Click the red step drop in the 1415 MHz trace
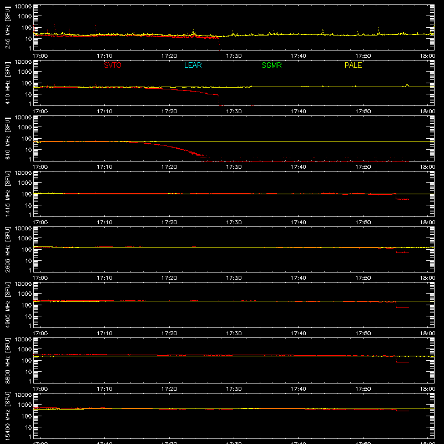This screenshot has height=444, width=444. (x=402, y=198)
